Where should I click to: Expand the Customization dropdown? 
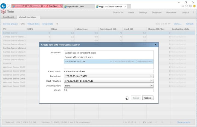coord(152,85)
